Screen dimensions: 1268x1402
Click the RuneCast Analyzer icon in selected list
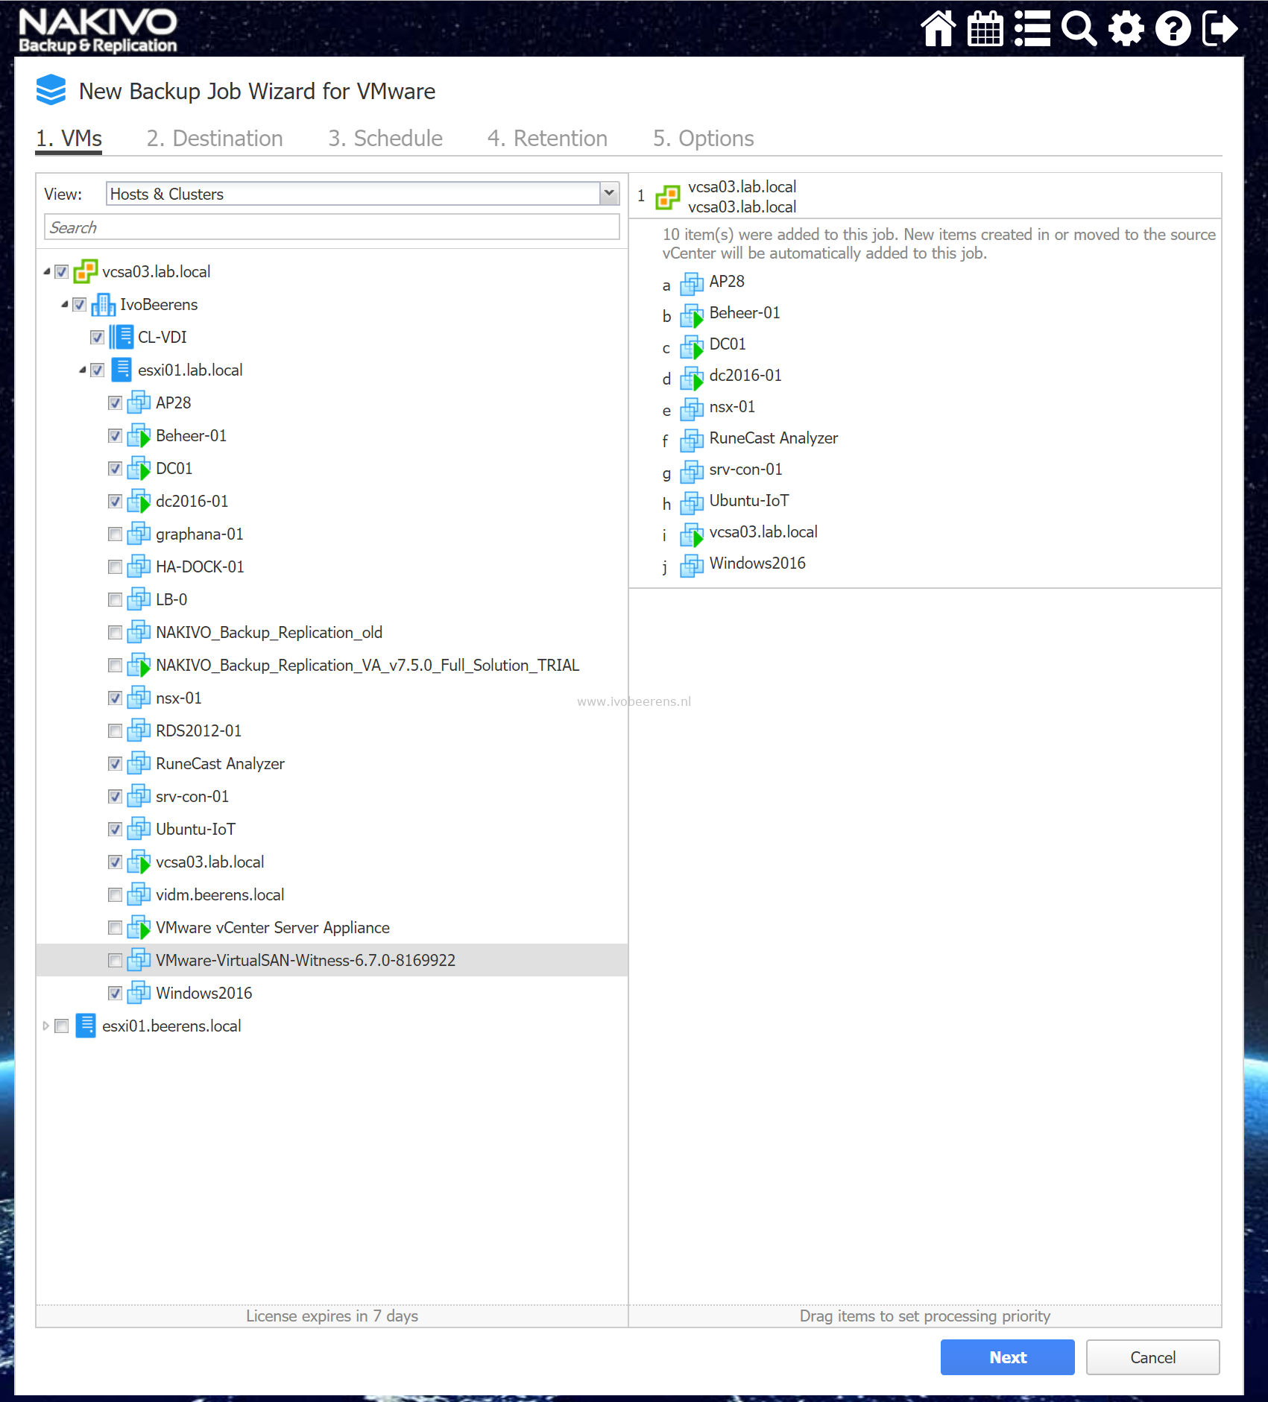pos(692,440)
